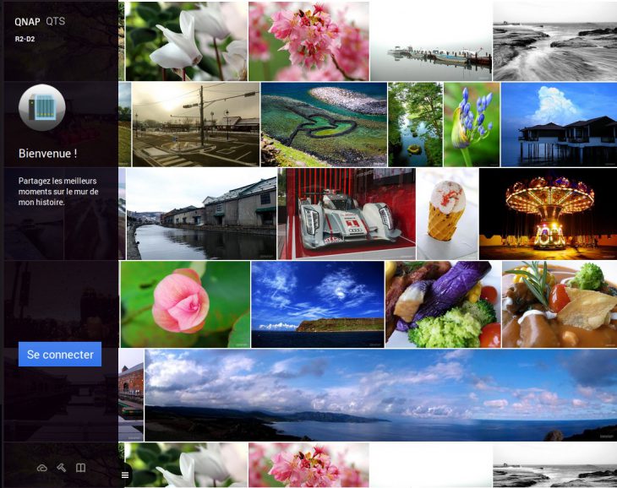The image size is (617, 488).
Task: Open the overwater villa photo
Action: pyautogui.click(x=559, y=124)
